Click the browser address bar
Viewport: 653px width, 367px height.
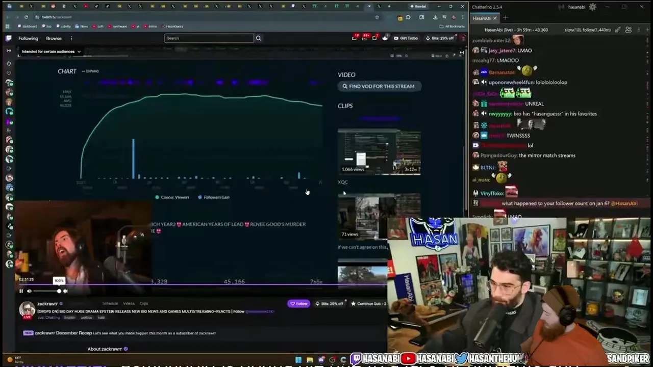pos(204,17)
